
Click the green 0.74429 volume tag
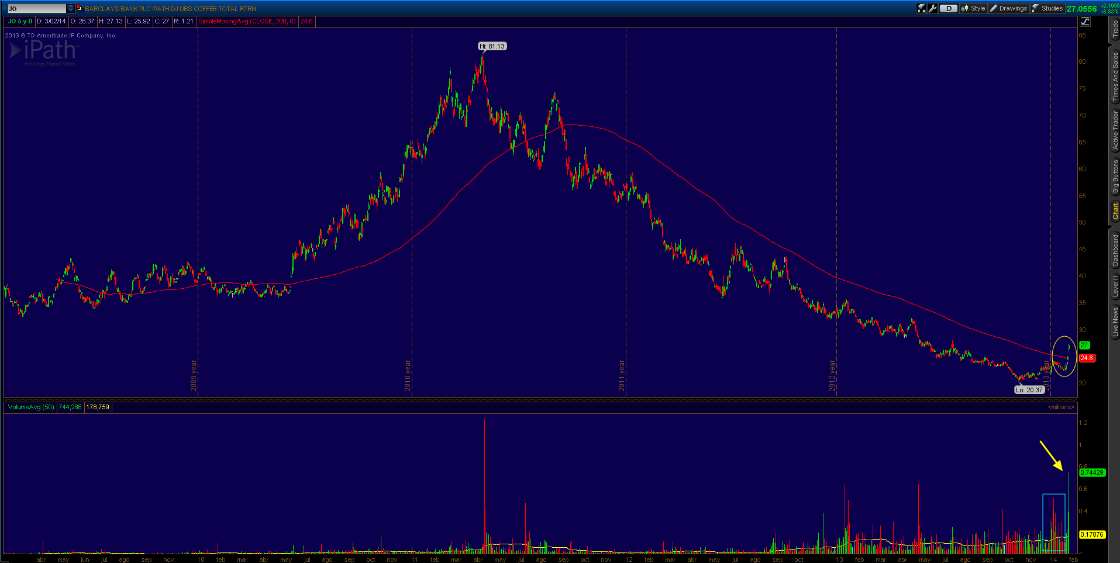[x=1092, y=472]
